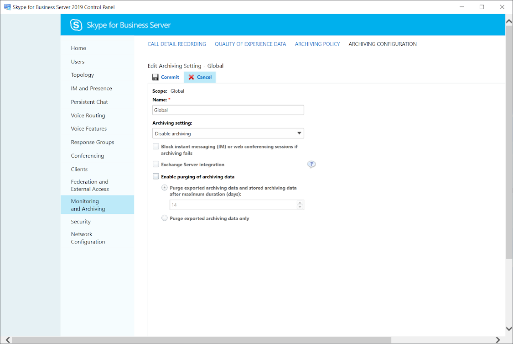Viewport: 513px width, 344px height.
Task: Click the 'Archiving setting:' label
Action: tap(172, 123)
